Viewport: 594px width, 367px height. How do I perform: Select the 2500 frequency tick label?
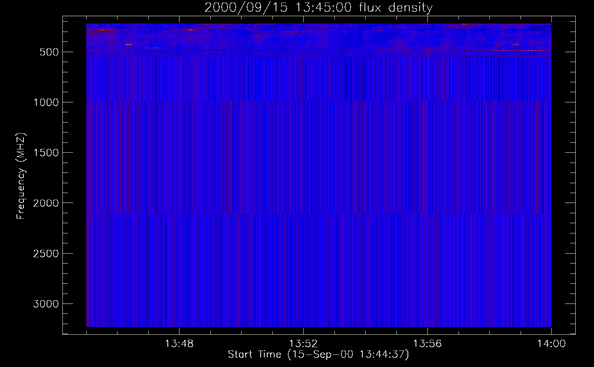tap(46, 254)
